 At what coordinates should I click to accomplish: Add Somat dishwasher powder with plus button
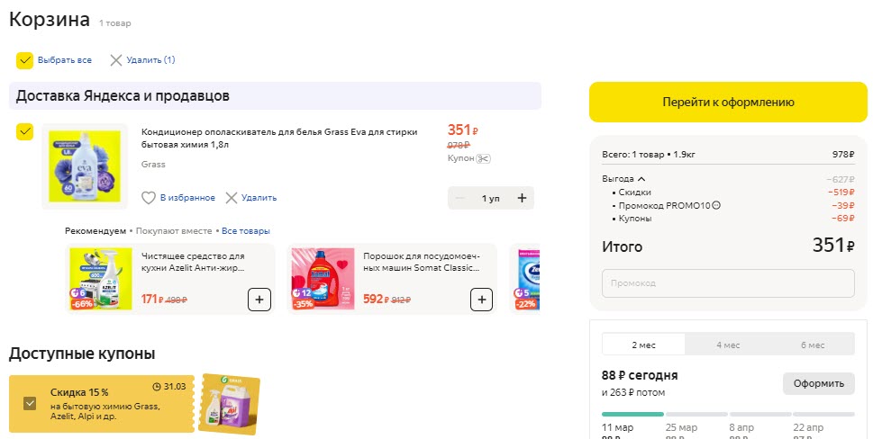click(482, 300)
